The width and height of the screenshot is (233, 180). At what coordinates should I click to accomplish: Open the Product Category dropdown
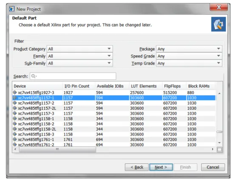click(80, 49)
